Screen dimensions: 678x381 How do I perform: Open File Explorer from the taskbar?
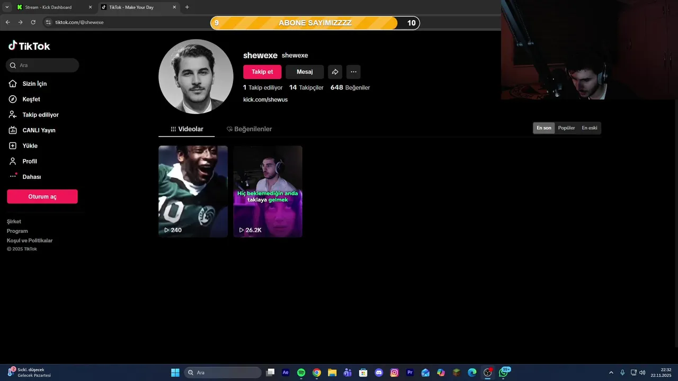pos(332,373)
